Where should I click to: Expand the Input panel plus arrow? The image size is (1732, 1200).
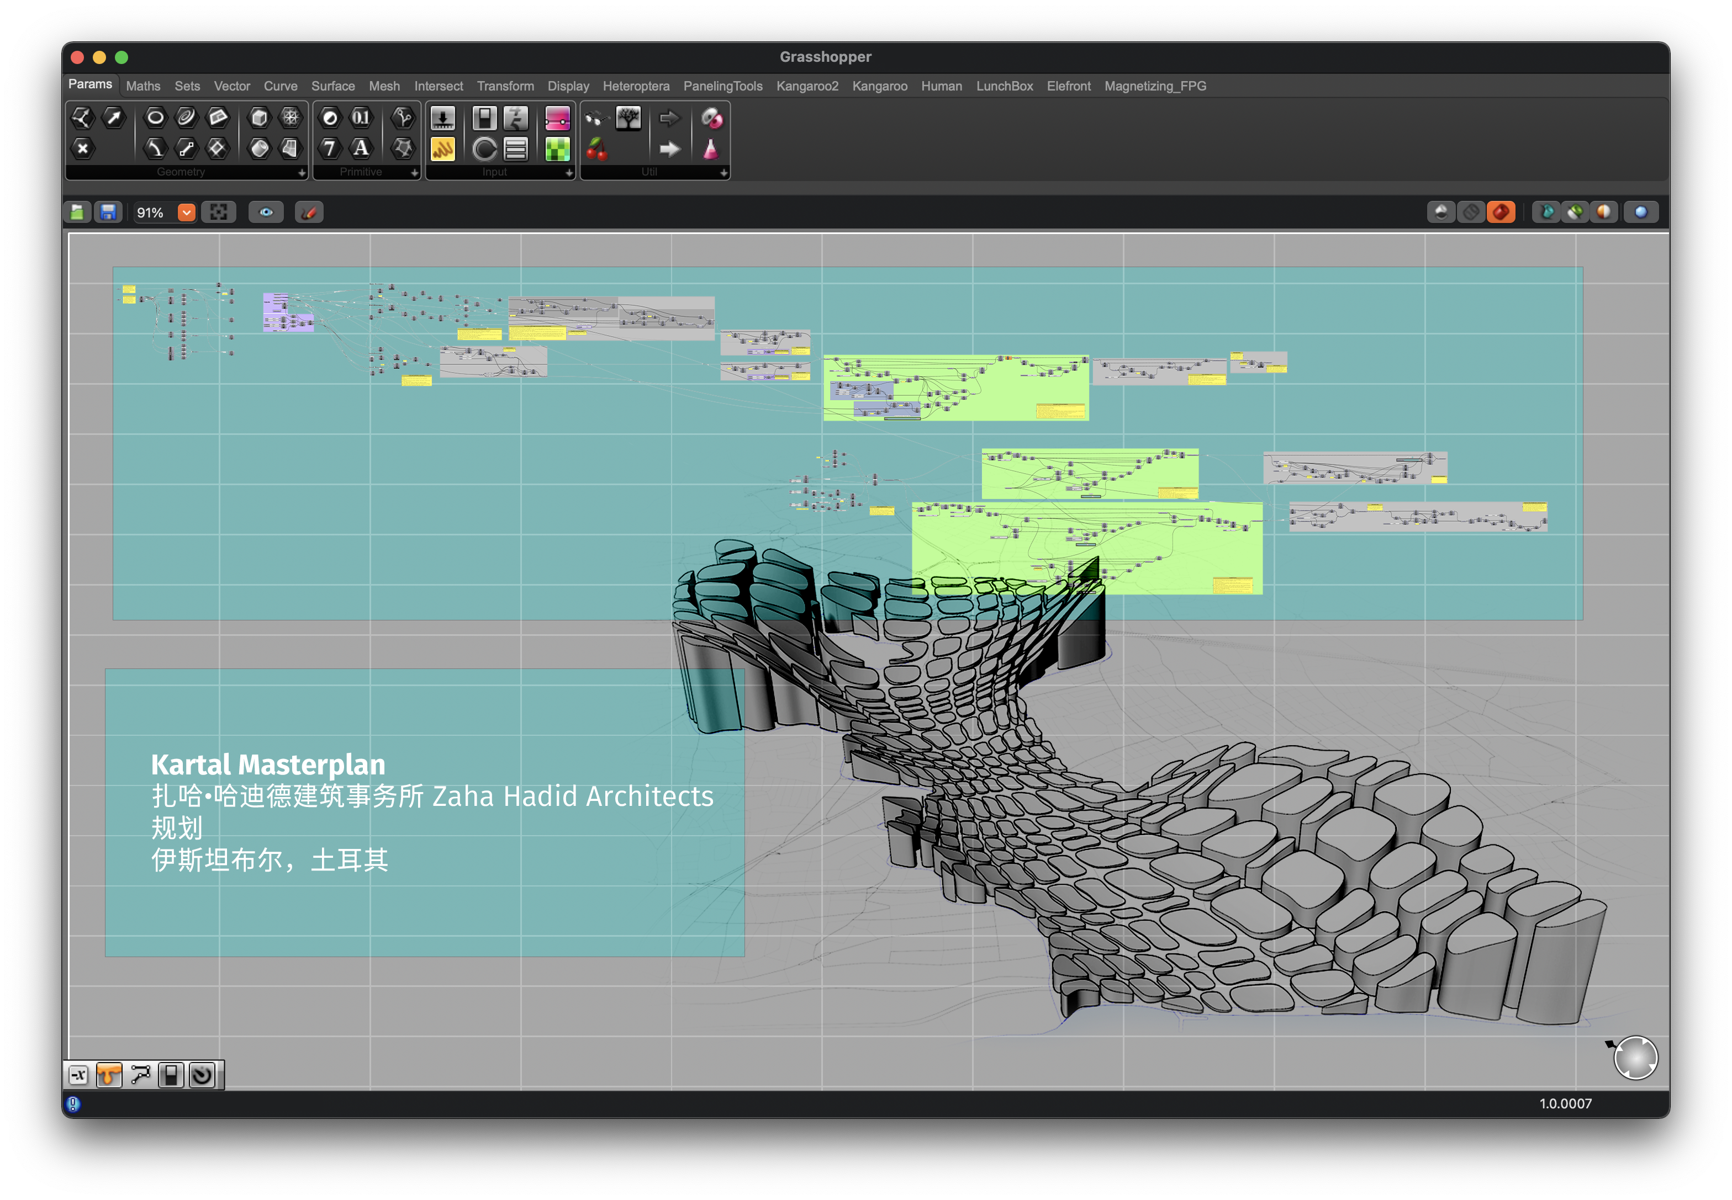tap(569, 173)
